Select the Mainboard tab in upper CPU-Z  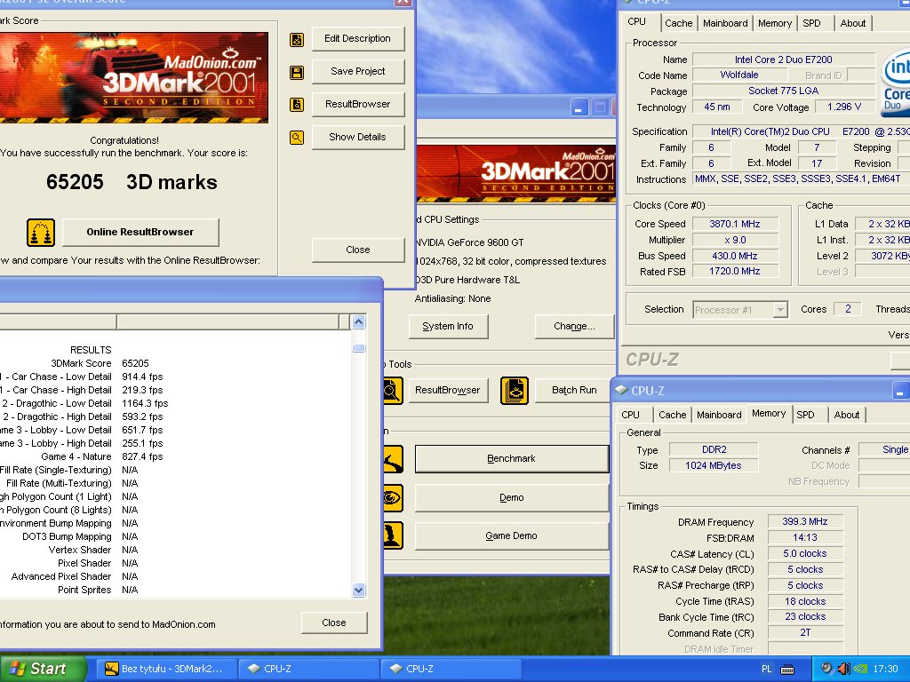pos(725,23)
